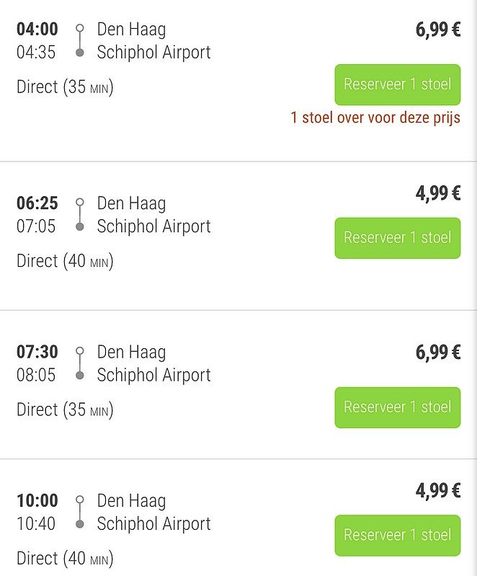The image size is (477, 576).
Task: Reserve a seat on the 06:25 trip
Action: click(397, 238)
